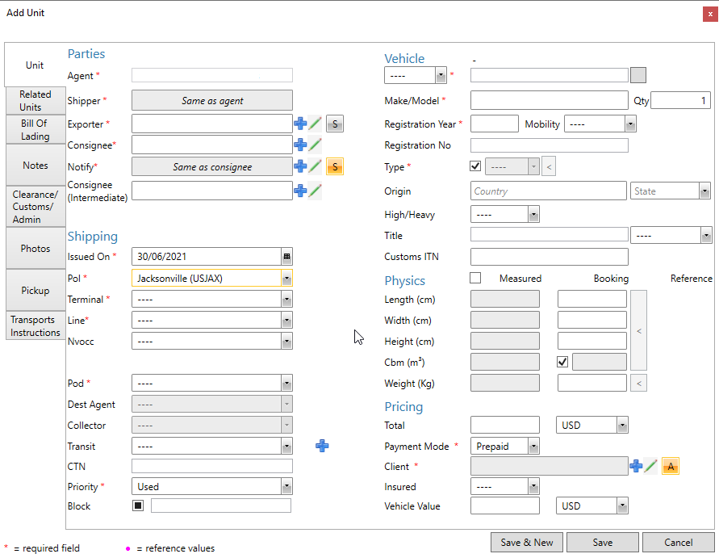Add a new Exporter with the plus icon
The width and height of the screenshot is (719, 558).
click(303, 124)
